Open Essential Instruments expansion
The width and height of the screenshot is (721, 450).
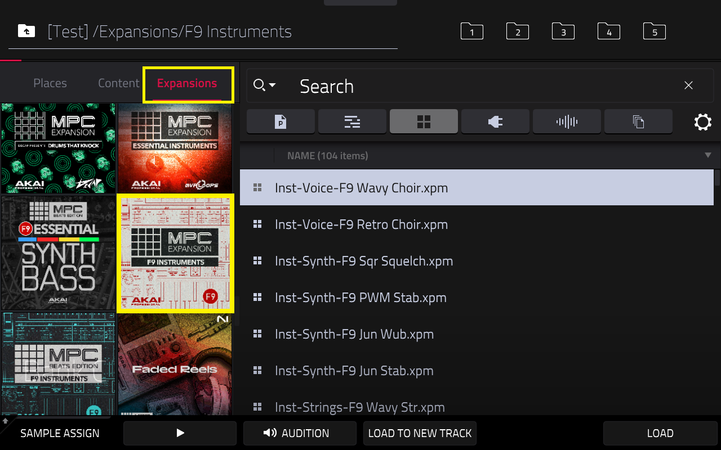175,148
